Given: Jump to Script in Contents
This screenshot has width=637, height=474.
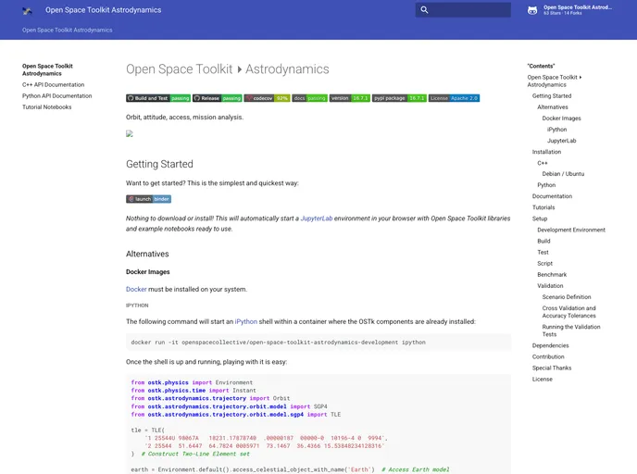Looking at the screenshot, I should click(544, 263).
